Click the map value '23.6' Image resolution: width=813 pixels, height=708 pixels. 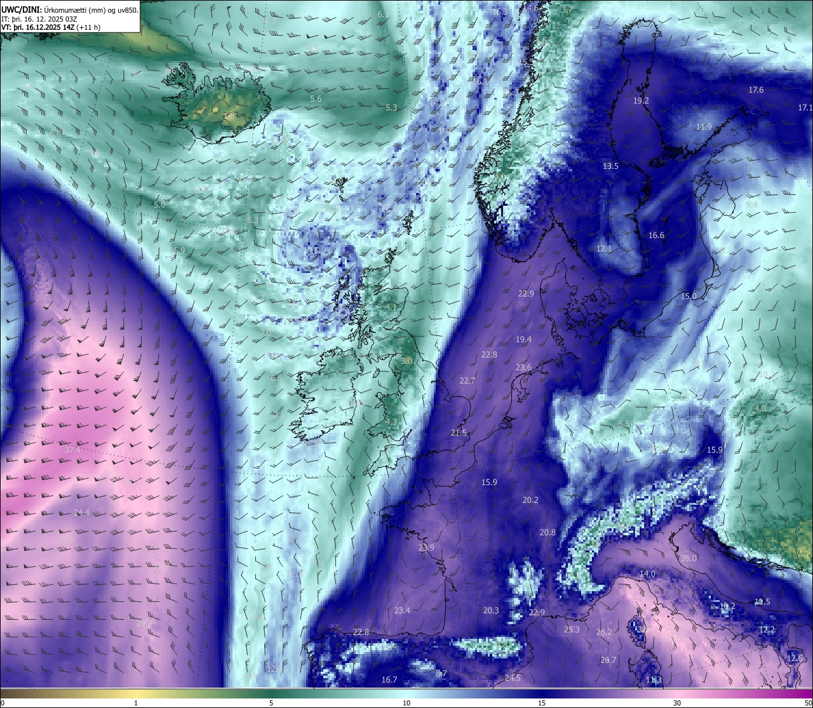pos(523,368)
